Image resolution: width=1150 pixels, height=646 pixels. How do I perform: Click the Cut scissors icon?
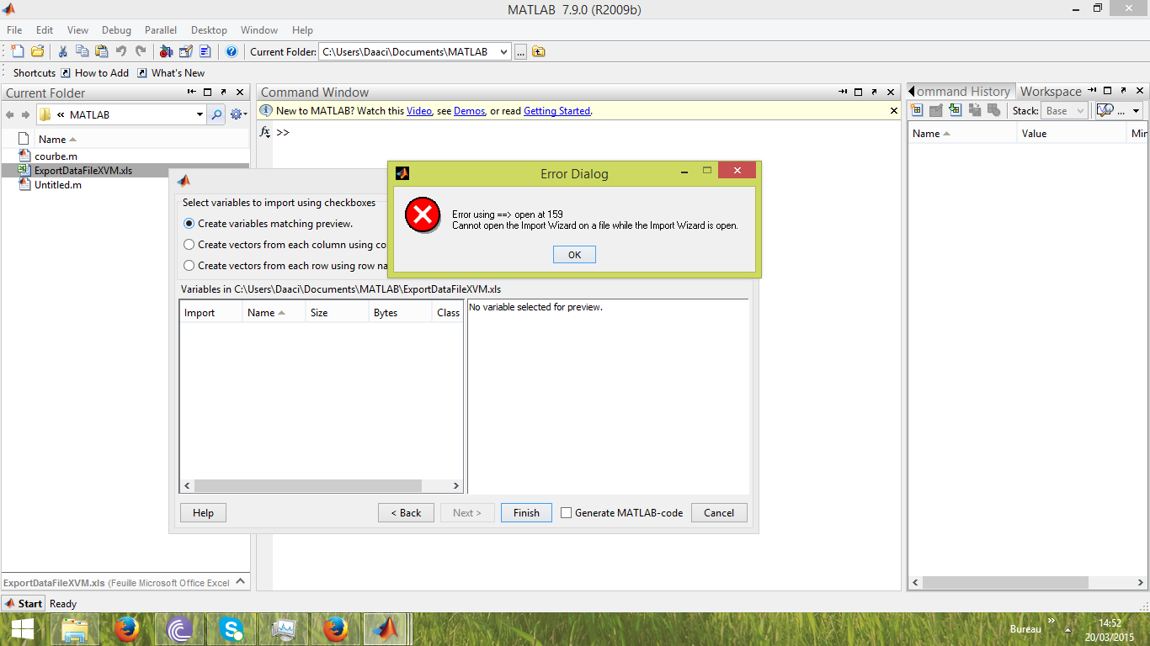tap(62, 52)
